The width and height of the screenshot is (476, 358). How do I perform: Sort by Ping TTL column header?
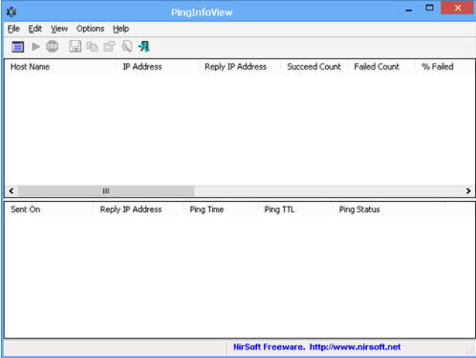(x=295, y=209)
